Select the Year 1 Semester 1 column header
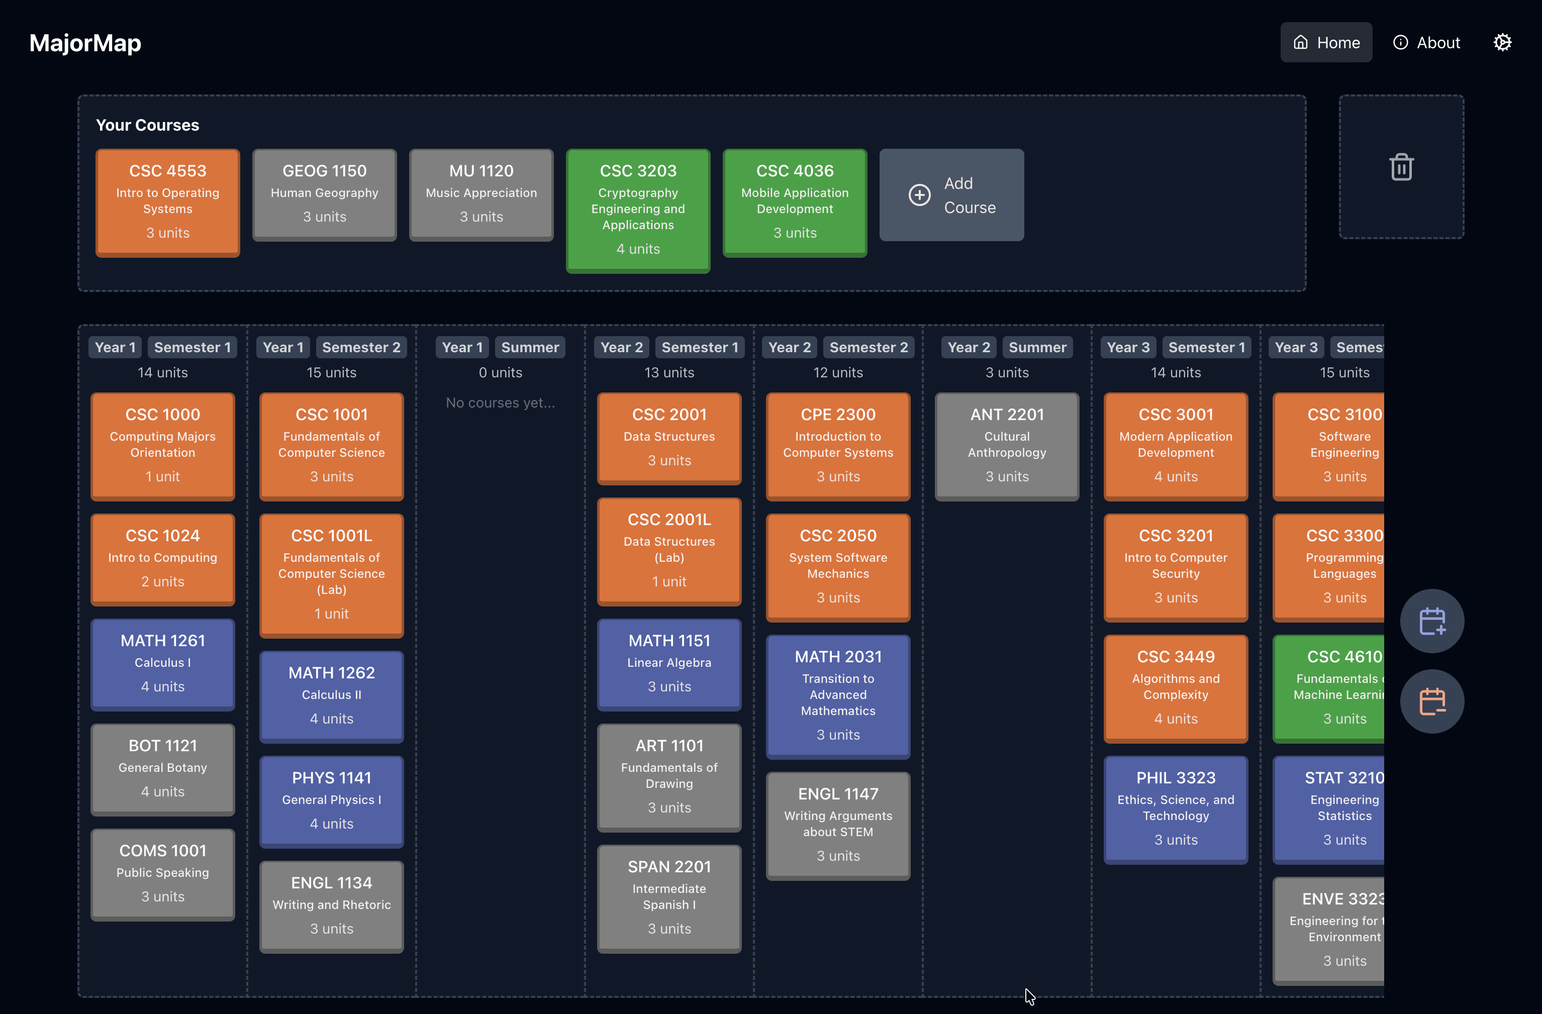Screen dimensions: 1542x1014 point(162,347)
